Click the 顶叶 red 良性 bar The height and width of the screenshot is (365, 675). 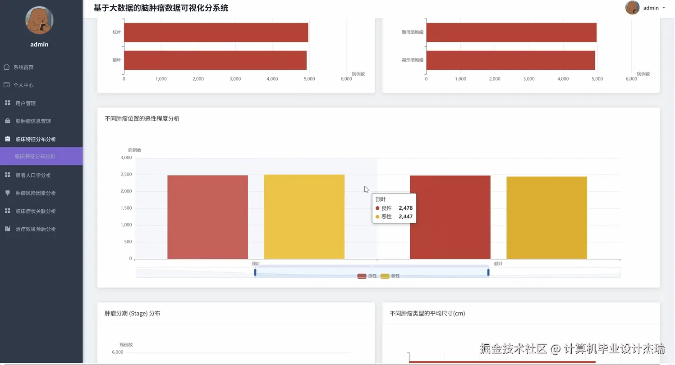(207, 217)
